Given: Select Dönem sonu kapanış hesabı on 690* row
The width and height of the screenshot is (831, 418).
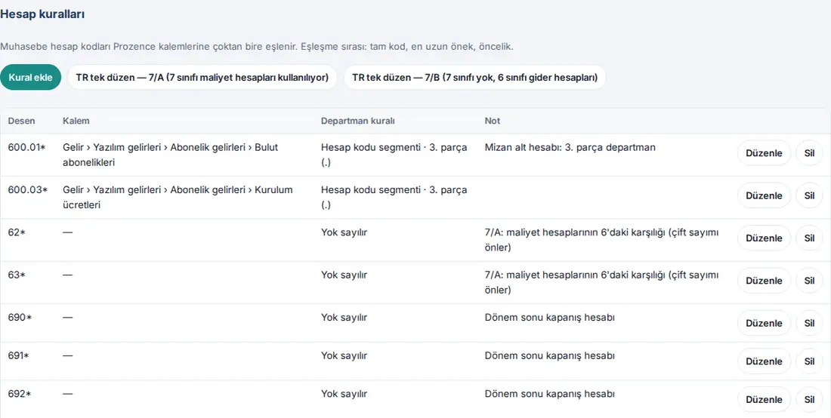Looking at the screenshot, I should (x=549, y=318).
